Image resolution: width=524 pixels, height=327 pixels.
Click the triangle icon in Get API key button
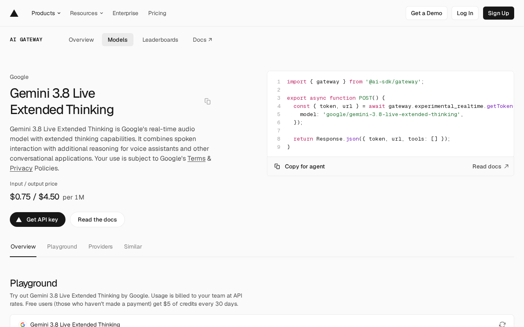pos(19,219)
